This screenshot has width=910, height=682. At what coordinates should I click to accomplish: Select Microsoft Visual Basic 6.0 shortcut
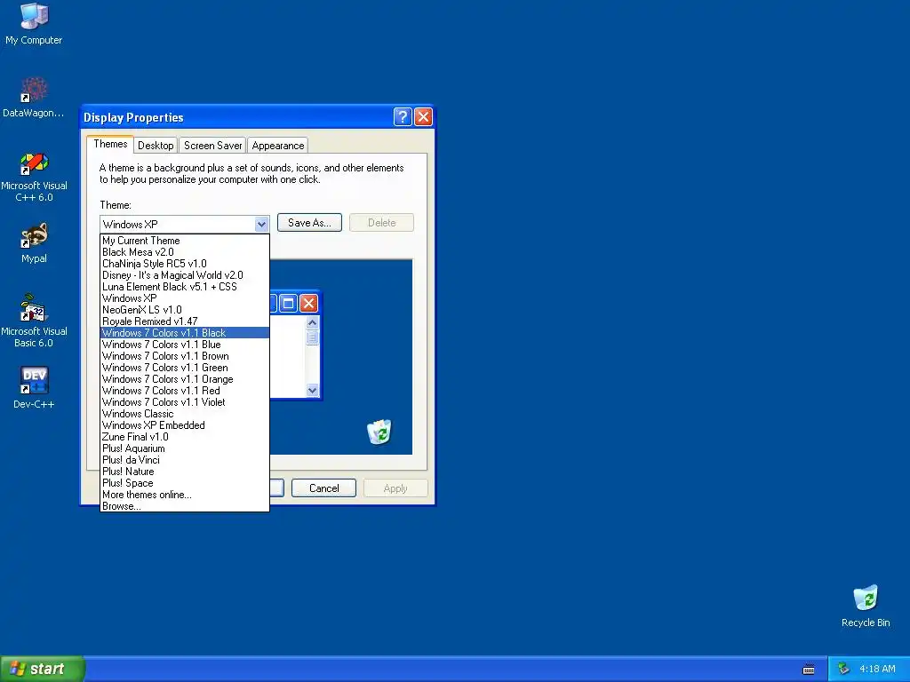point(34,321)
